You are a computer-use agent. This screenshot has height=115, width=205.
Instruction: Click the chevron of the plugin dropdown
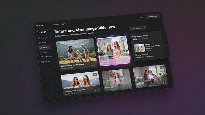tap(144, 28)
